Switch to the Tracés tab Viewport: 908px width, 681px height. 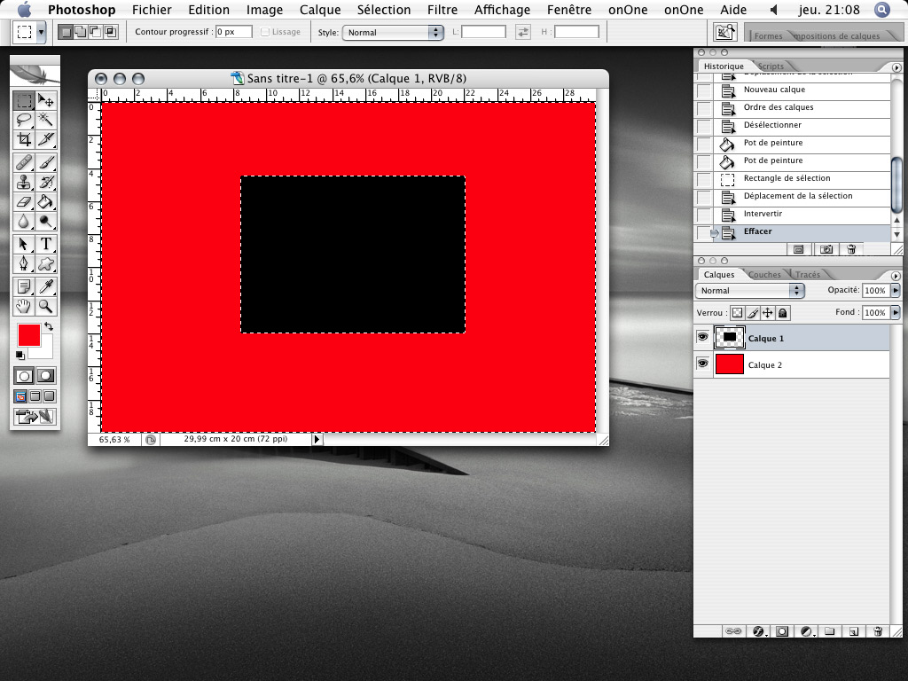coord(808,275)
